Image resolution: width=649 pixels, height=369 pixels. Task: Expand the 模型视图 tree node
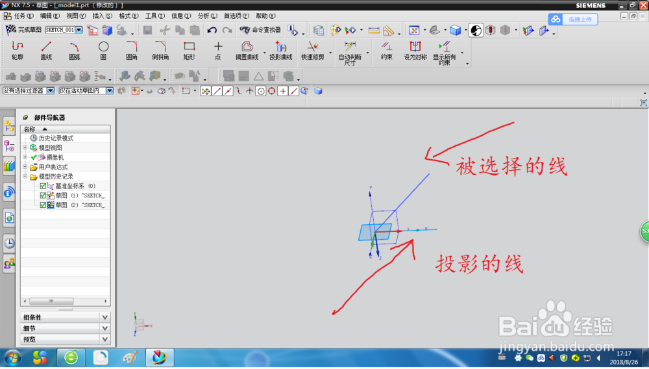pyautogui.click(x=25, y=147)
